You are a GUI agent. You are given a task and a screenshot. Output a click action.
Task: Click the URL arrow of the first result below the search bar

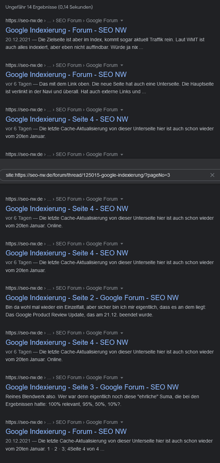click(122, 199)
